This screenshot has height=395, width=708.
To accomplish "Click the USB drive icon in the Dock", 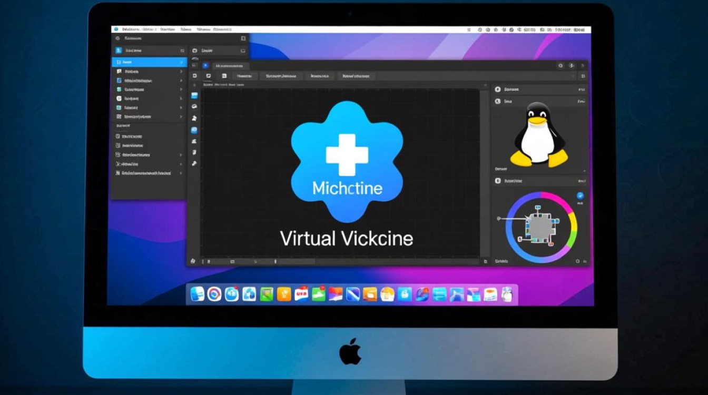I will (x=301, y=295).
